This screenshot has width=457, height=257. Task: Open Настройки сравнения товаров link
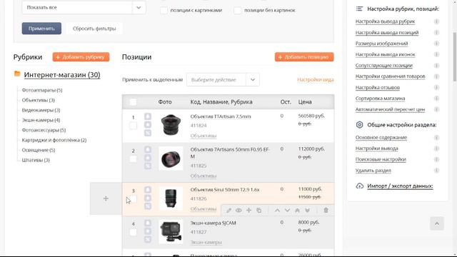coord(391,76)
